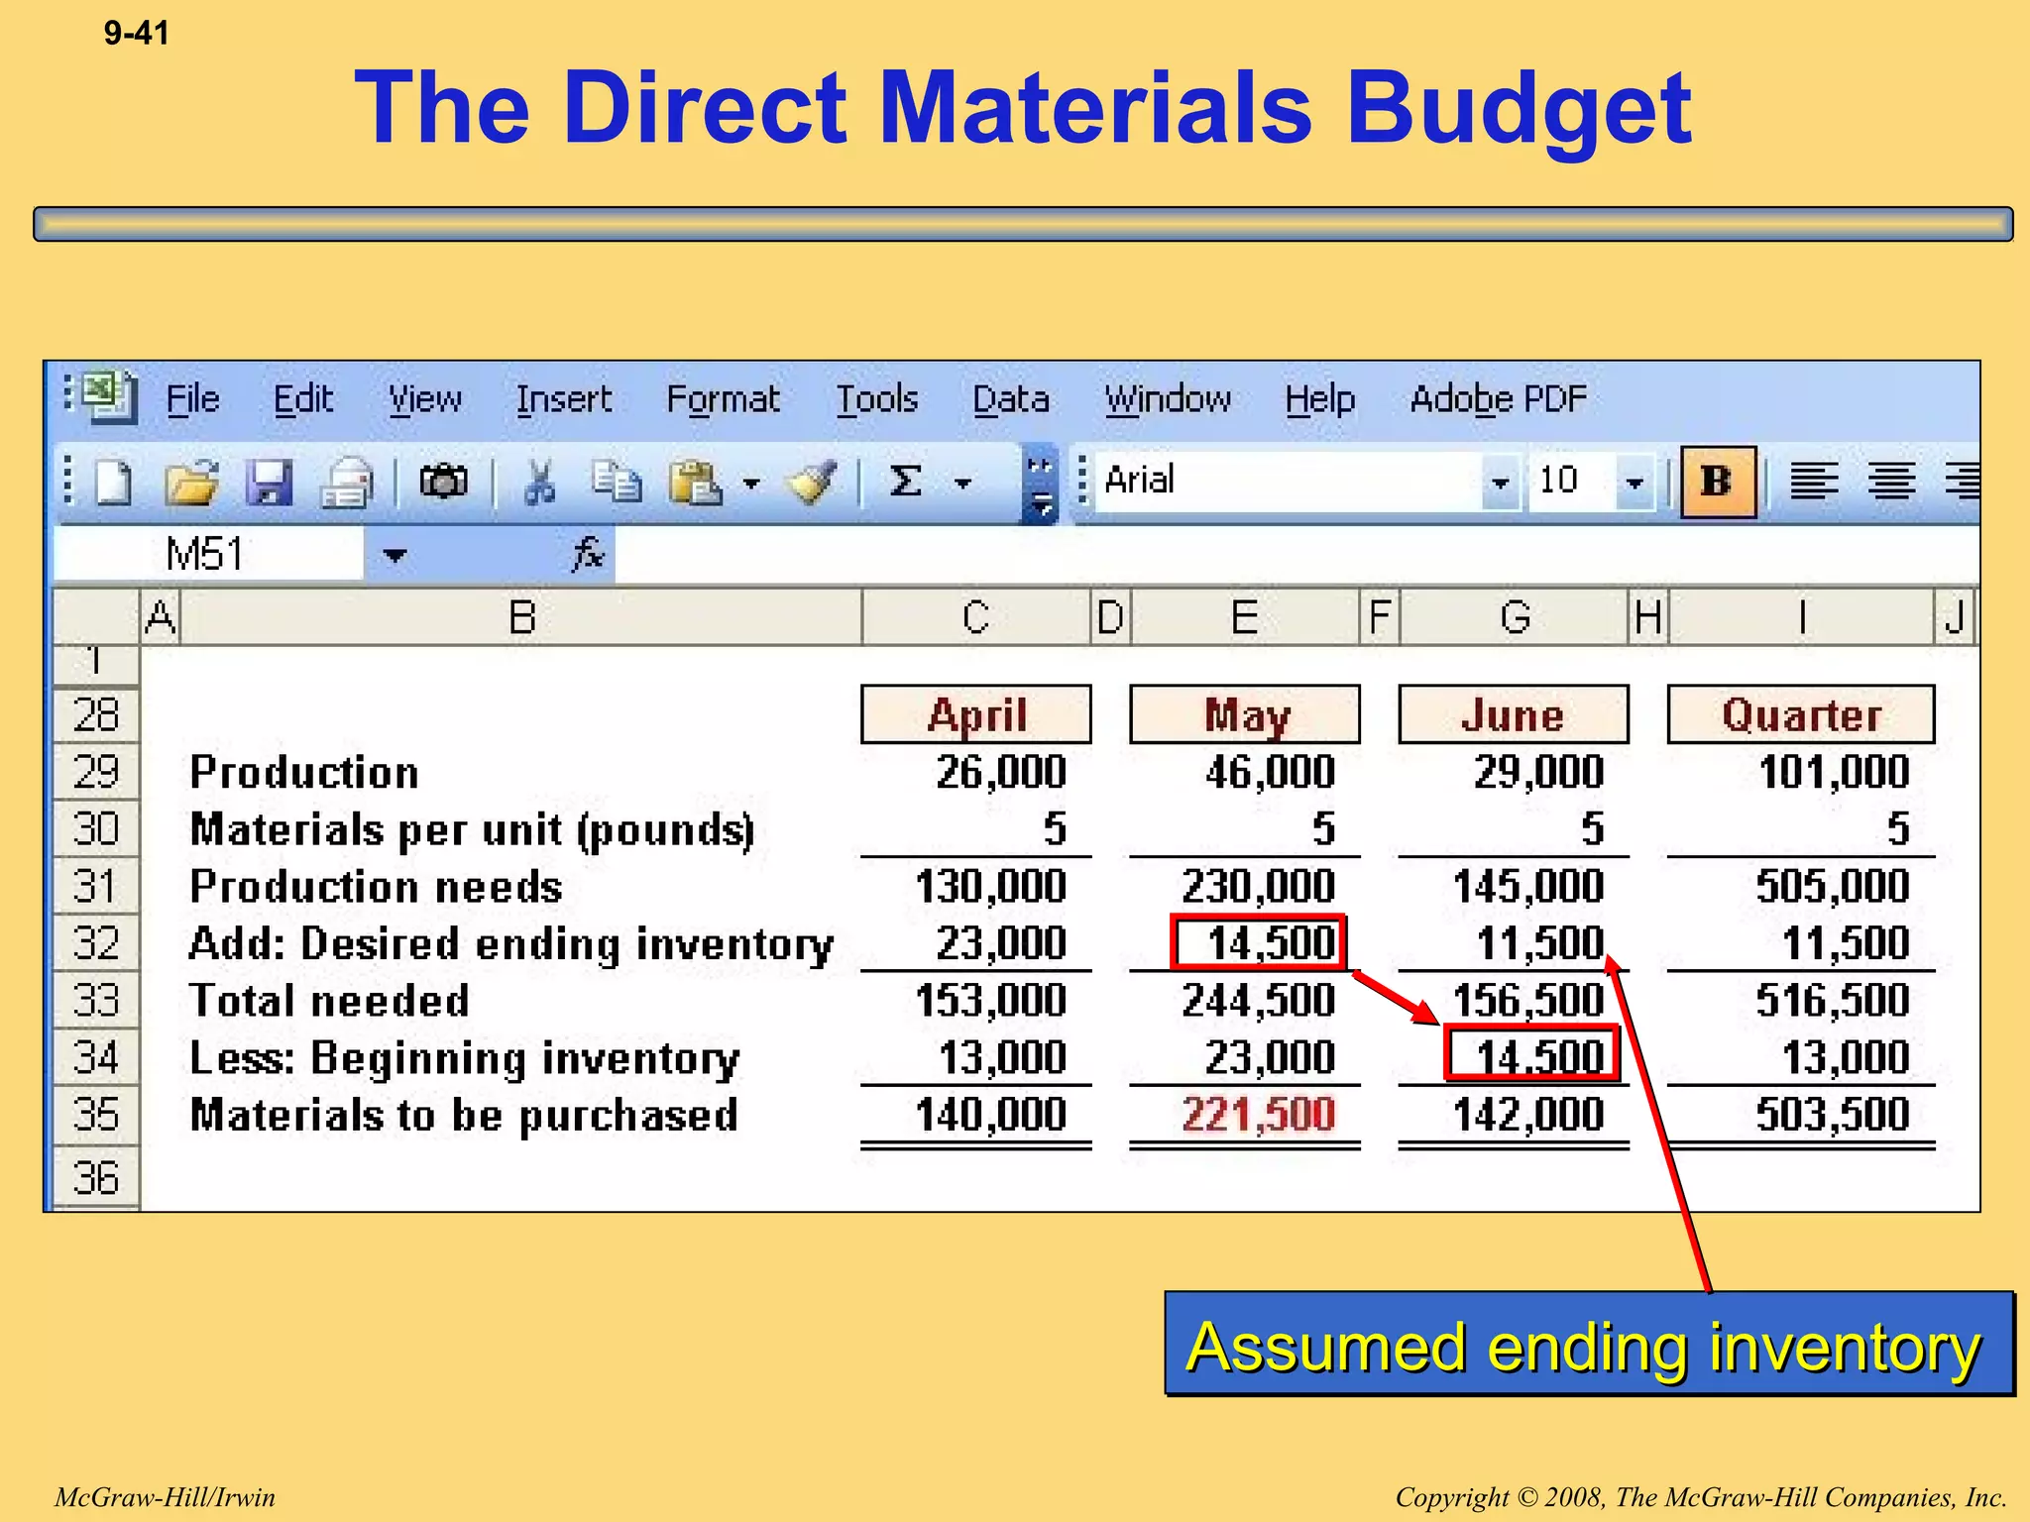The height and width of the screenshot is (1522, 2030).
Task: Open the Paste options dropdown arrow
Action: tap(751, 484)
